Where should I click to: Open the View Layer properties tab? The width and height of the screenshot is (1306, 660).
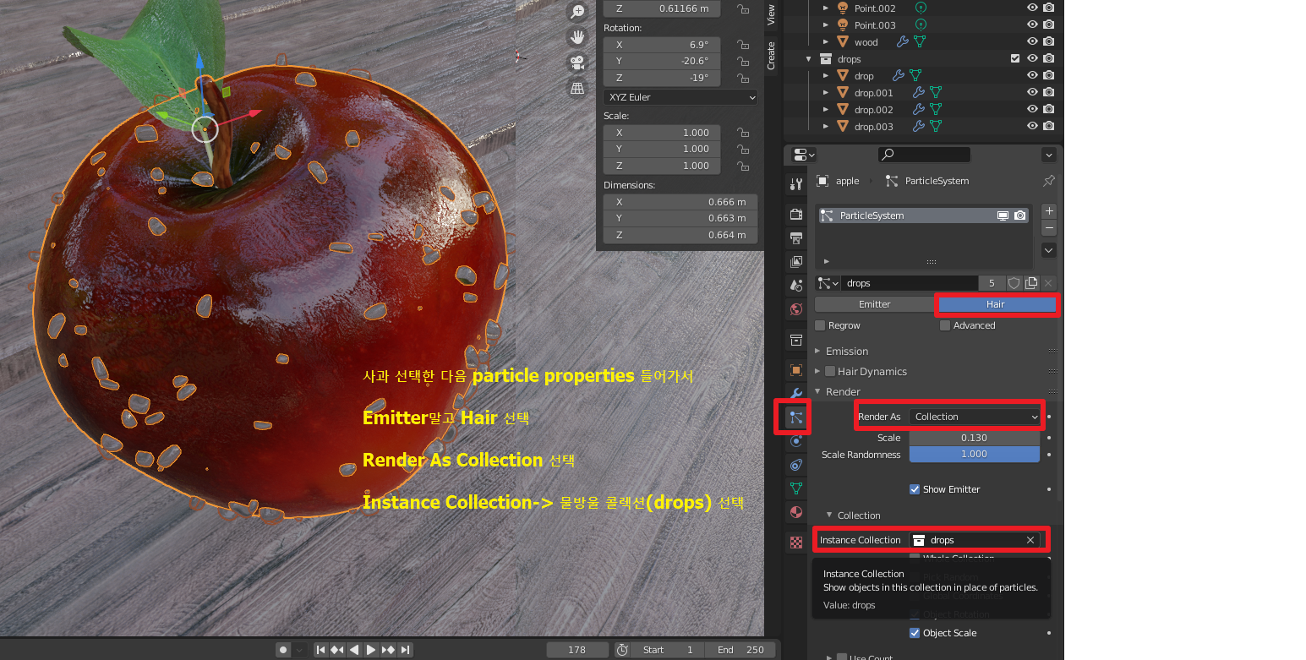pyautogui.click(x=795, y=261)
